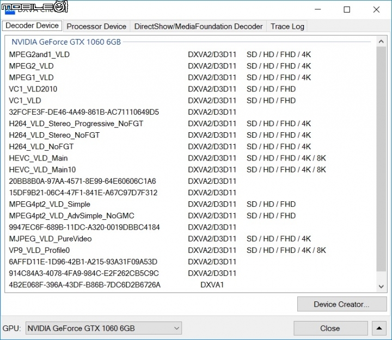Viewport: 392px width, 340px height.
Task: Close the window with the X icon
Action: pos(376,9)
